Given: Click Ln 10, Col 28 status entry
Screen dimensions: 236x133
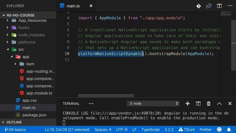Looking at the screenshot, I should click(67, 130).
